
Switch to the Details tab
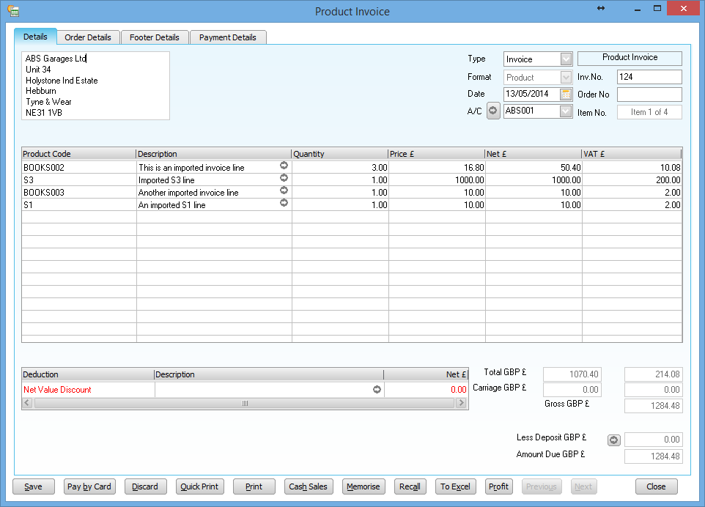point(35,37)
